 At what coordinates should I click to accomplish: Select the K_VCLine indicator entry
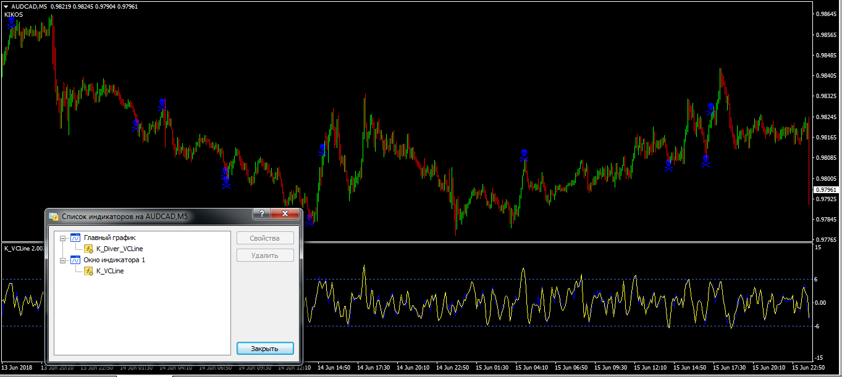110,271
